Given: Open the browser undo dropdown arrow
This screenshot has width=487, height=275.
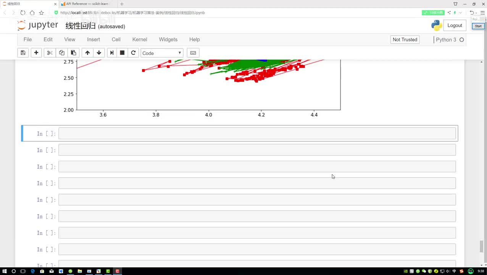Looking at the screenshot, I should click(x=477, y=13).
